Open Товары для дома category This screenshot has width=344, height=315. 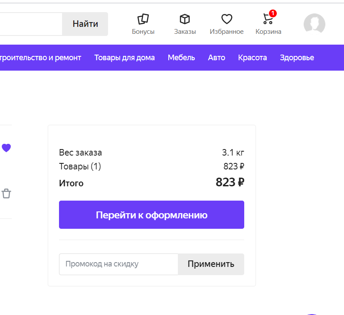pyautogui.click(x=124, y=58)
